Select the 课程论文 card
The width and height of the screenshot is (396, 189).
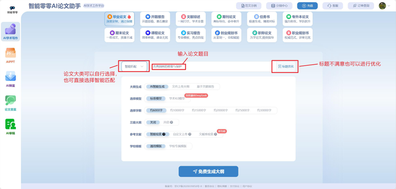pos(155,35)
